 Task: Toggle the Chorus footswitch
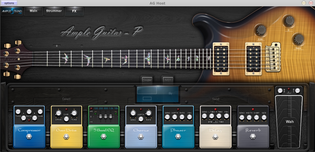click(141, 136)
